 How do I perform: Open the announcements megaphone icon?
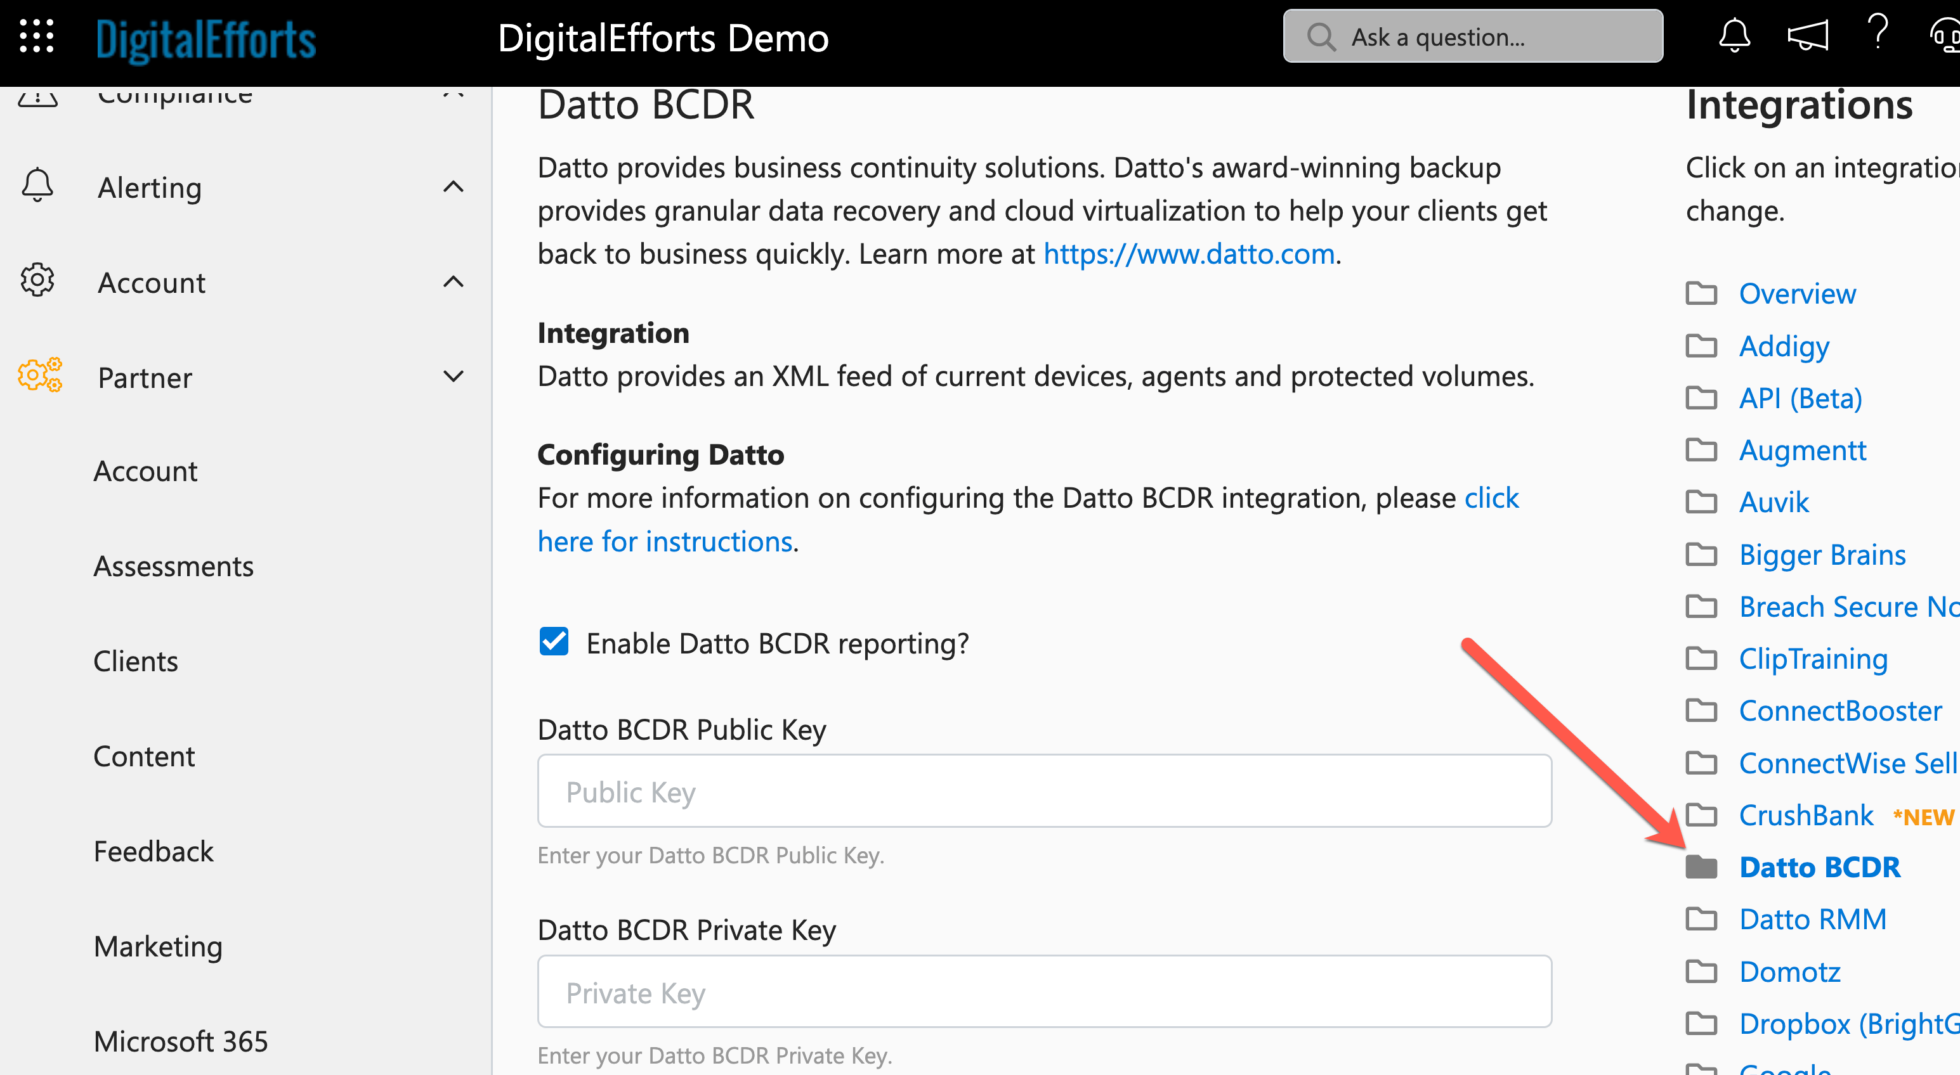[x=1807, y=35]
